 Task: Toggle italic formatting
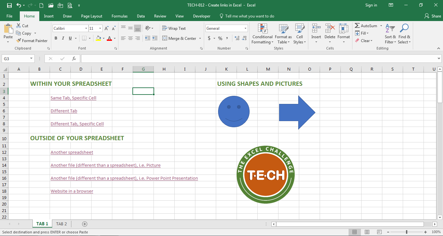pyautogui.click(x=63, y=38)
